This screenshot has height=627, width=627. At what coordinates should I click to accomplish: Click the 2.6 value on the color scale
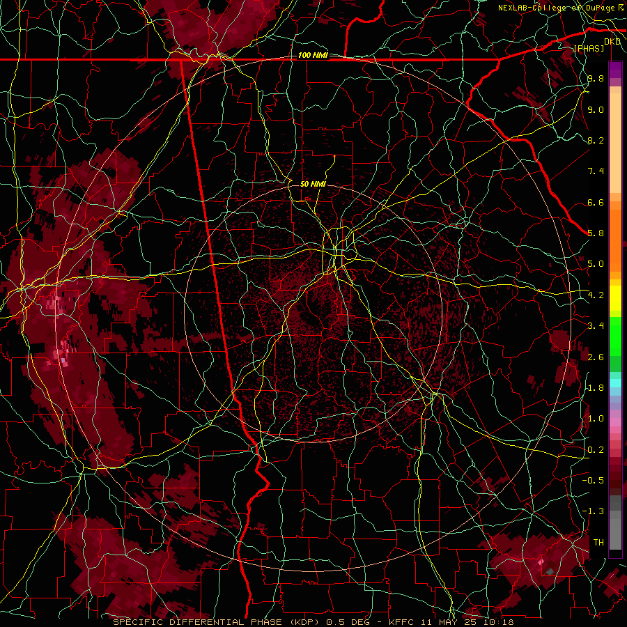click(596, 357)
